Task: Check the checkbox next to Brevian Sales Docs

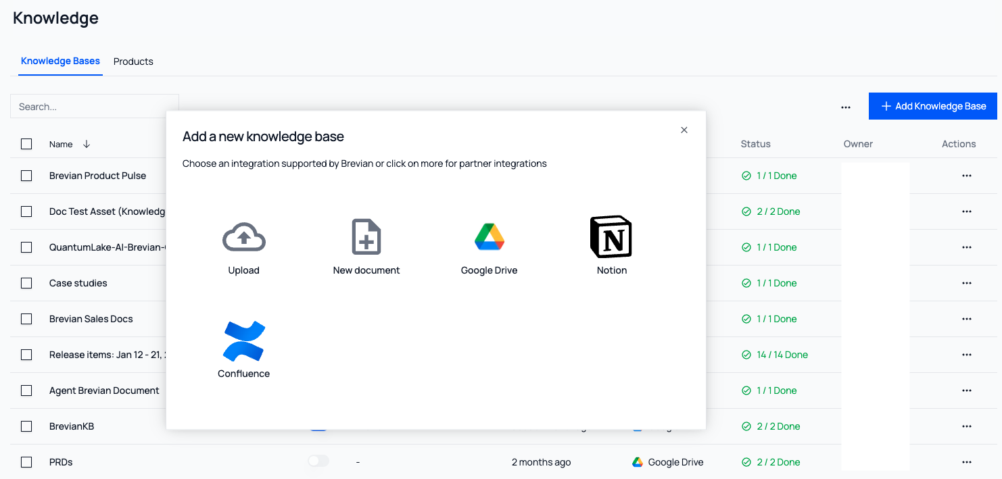Action: tap(26, 319)
